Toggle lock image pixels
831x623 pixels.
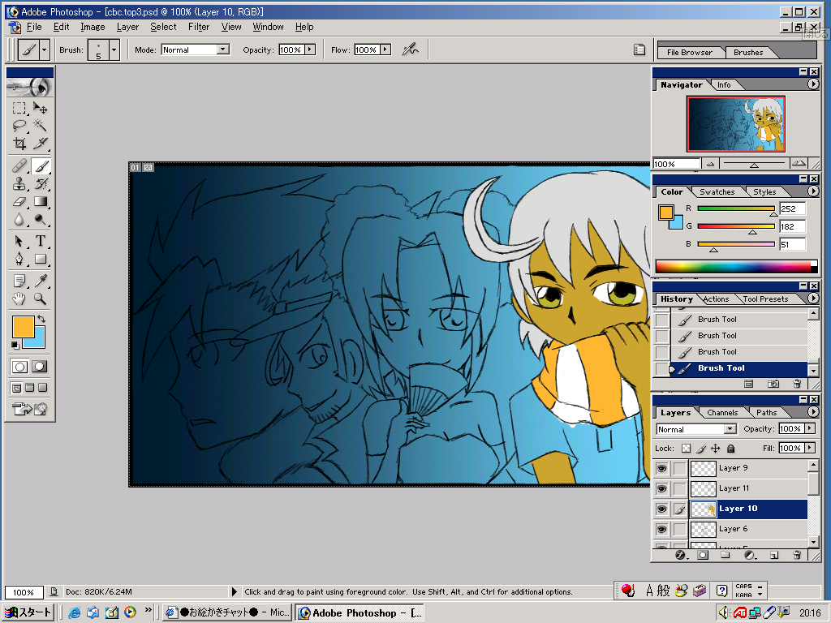701,448
